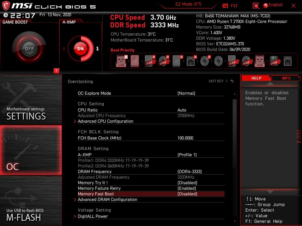Select the highlighted UEFI USB key boot device

tap(122, 61)
